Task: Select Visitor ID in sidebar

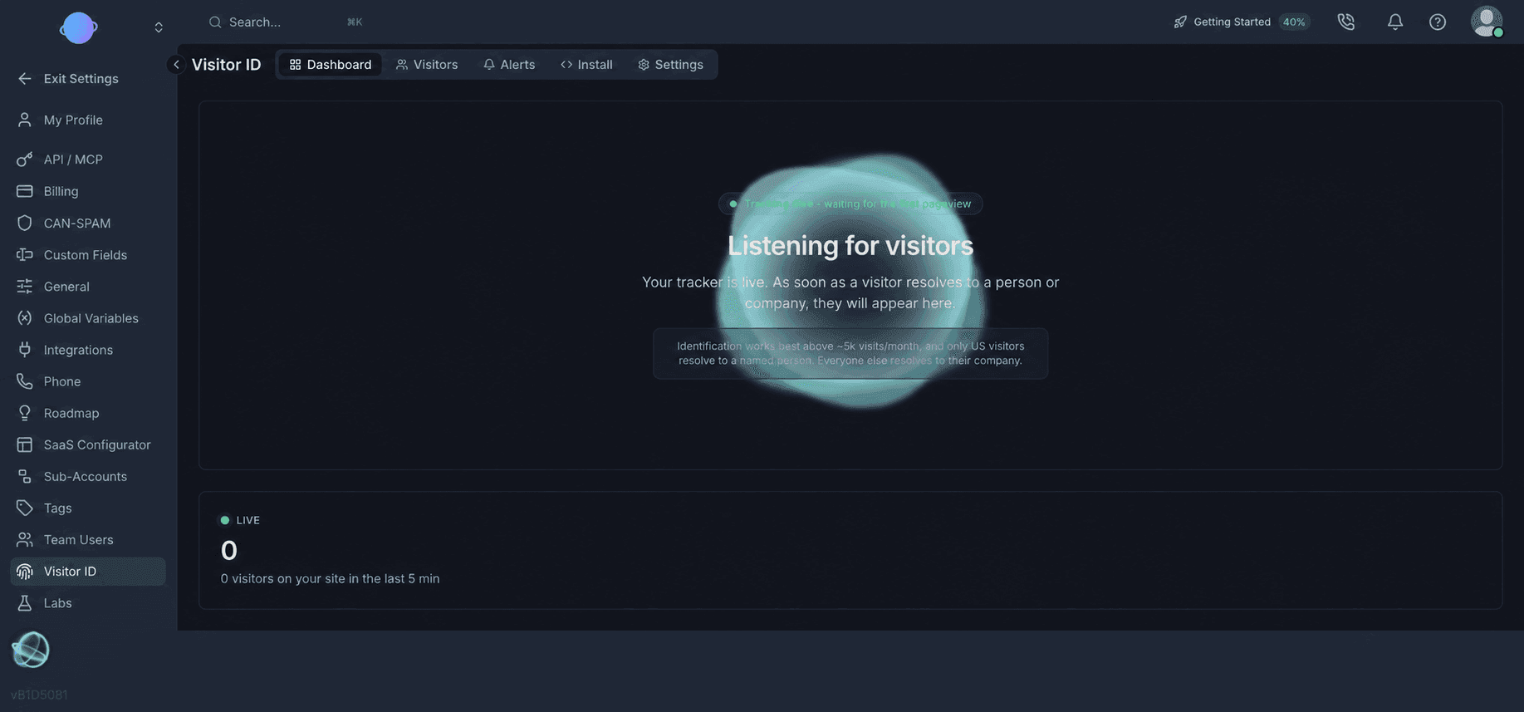Action: click(88, 572)
